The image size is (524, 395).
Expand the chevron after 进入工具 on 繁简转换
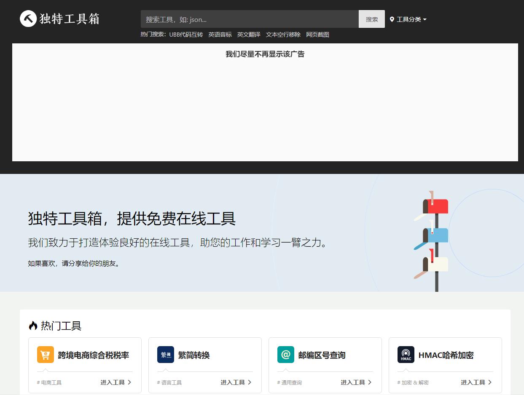click(x=250, y=382)
